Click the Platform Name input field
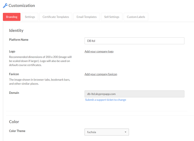Screen dimensions: 194x141 (x=134, y=41)
